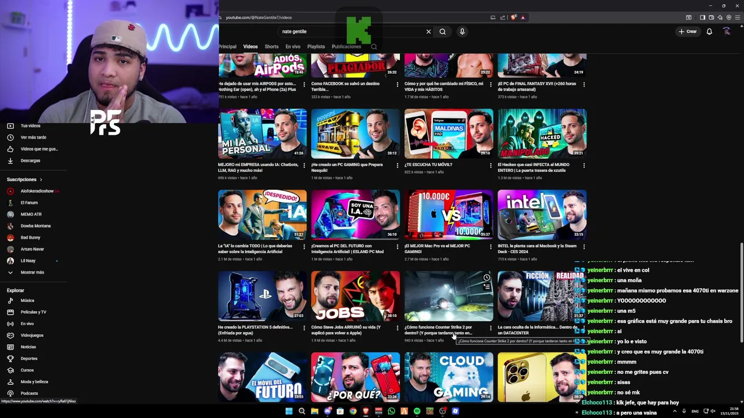
Task: Expand the Suscripciones section chevron
Action: 41,179
